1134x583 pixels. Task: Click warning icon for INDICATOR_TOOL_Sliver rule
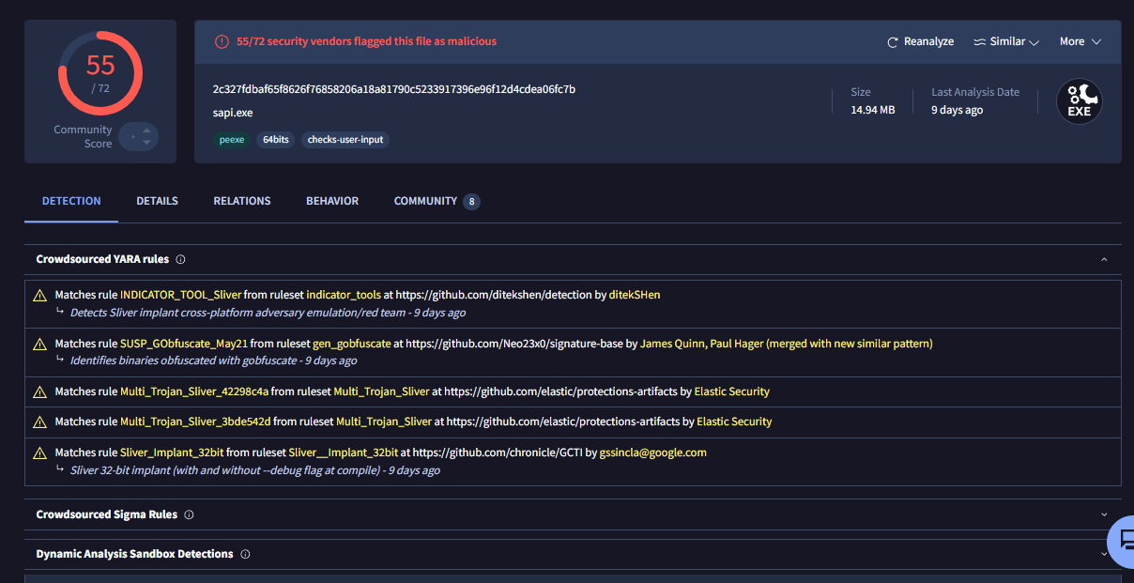click(39, 296)
